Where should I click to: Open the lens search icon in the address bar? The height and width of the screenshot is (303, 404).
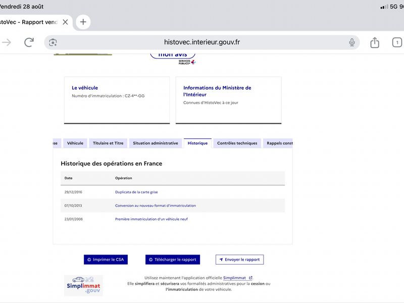pyautogui.click(x=53, y=42)
